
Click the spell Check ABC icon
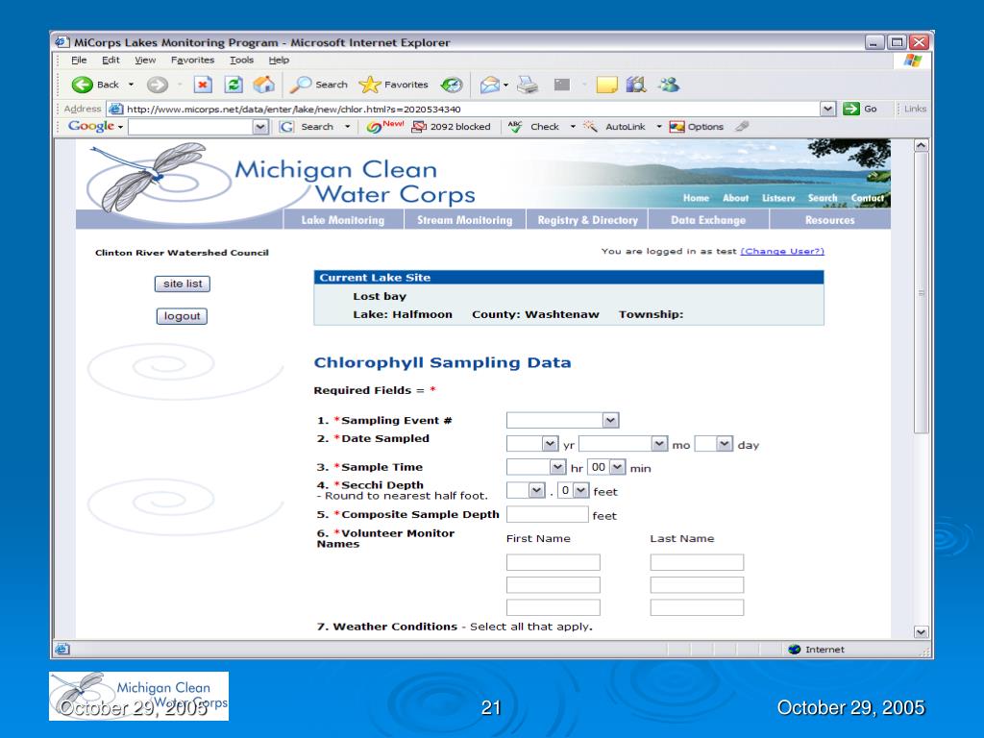tap(515, 126)
